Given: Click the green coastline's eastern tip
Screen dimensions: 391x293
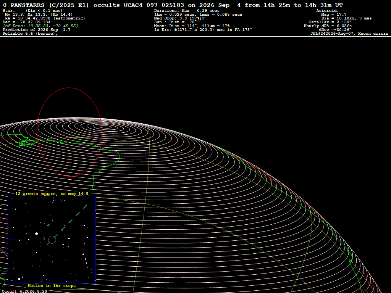Looking at the screenshot, I should point(120,156).
